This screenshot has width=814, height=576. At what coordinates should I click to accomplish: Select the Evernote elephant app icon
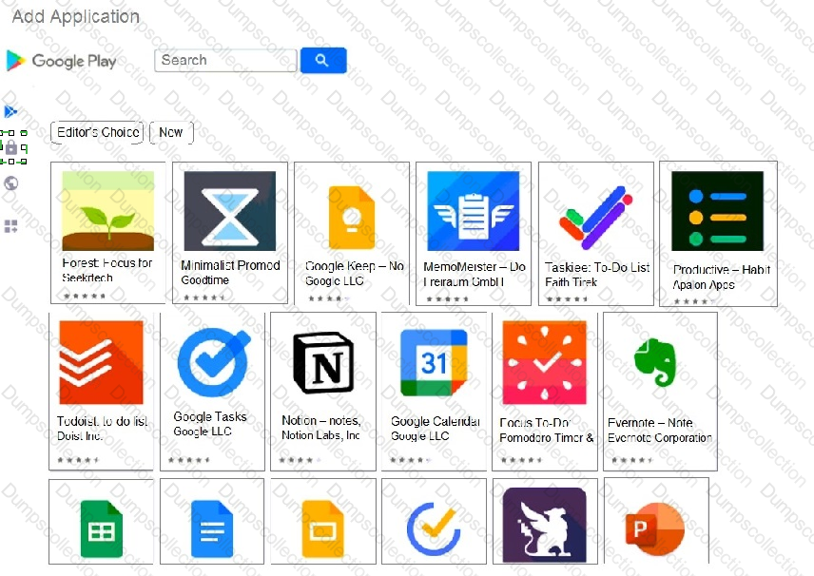pos(655,362)
